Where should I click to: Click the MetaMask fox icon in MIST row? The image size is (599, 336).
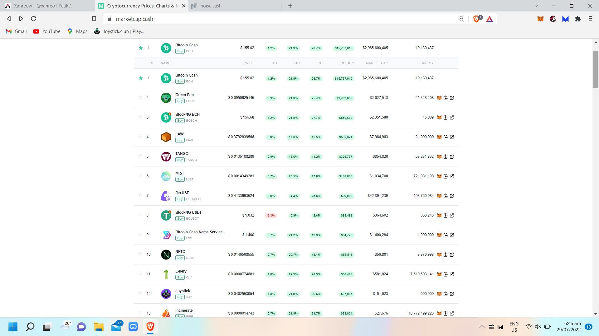point(439,176)
